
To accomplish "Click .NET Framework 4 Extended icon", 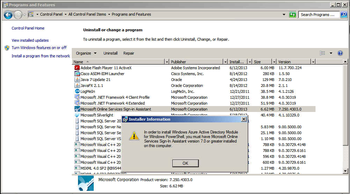I will tap(77, 103).
